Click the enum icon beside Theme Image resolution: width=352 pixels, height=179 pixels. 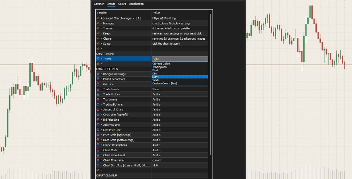(98, 59)
